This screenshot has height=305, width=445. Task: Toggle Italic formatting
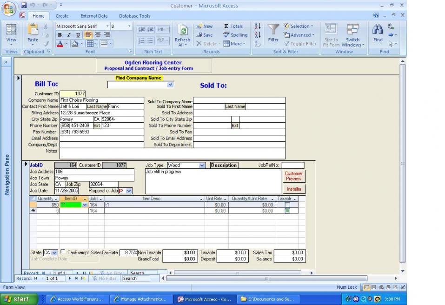(69, 35)
